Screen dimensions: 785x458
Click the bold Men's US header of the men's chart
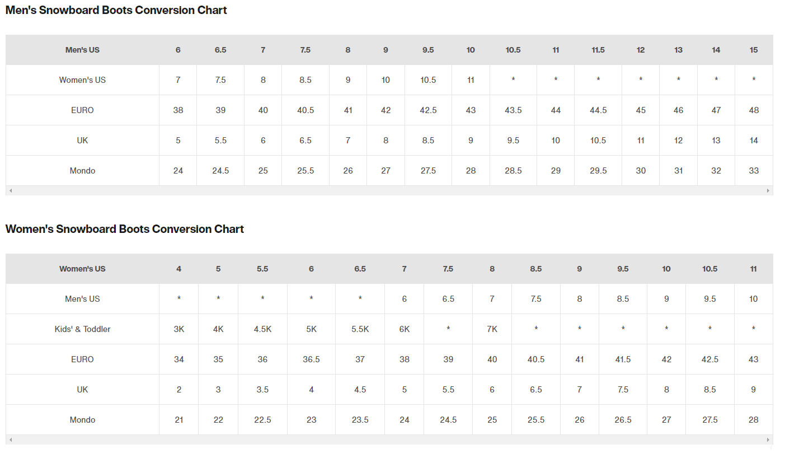click(x=82, y=50)
